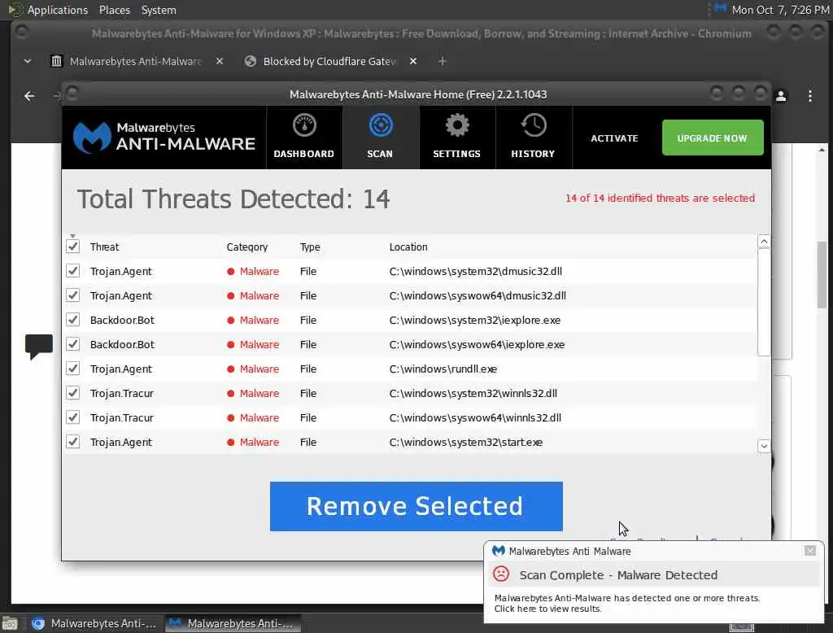Open the Dashboard tab
Screen dimensions: 833x633
[304, 138]
